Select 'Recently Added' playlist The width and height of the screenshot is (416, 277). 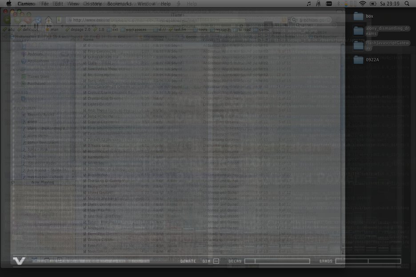(x=38, y=115)
